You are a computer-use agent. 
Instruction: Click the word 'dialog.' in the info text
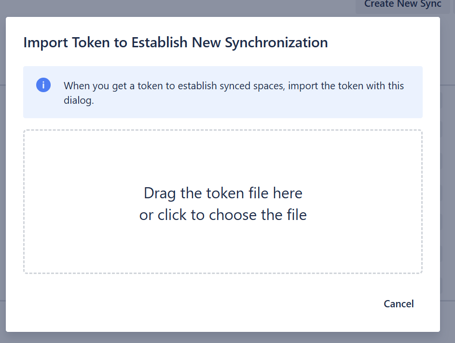pos(78,102)
